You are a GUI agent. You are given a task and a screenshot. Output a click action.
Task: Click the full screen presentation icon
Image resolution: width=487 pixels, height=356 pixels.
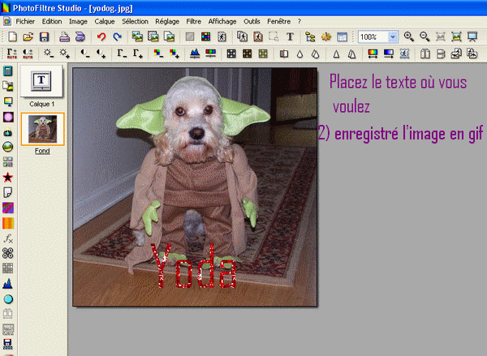click(x=472, y=36)
